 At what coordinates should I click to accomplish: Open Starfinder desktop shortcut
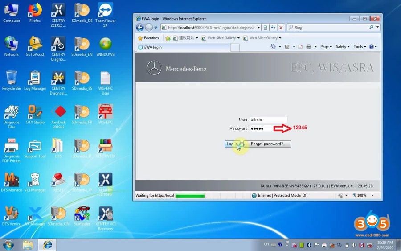pyautogui.click(x=82, y=216)
